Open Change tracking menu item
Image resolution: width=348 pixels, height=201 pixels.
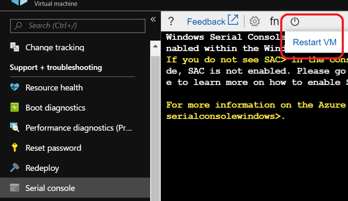click(54, 47)
